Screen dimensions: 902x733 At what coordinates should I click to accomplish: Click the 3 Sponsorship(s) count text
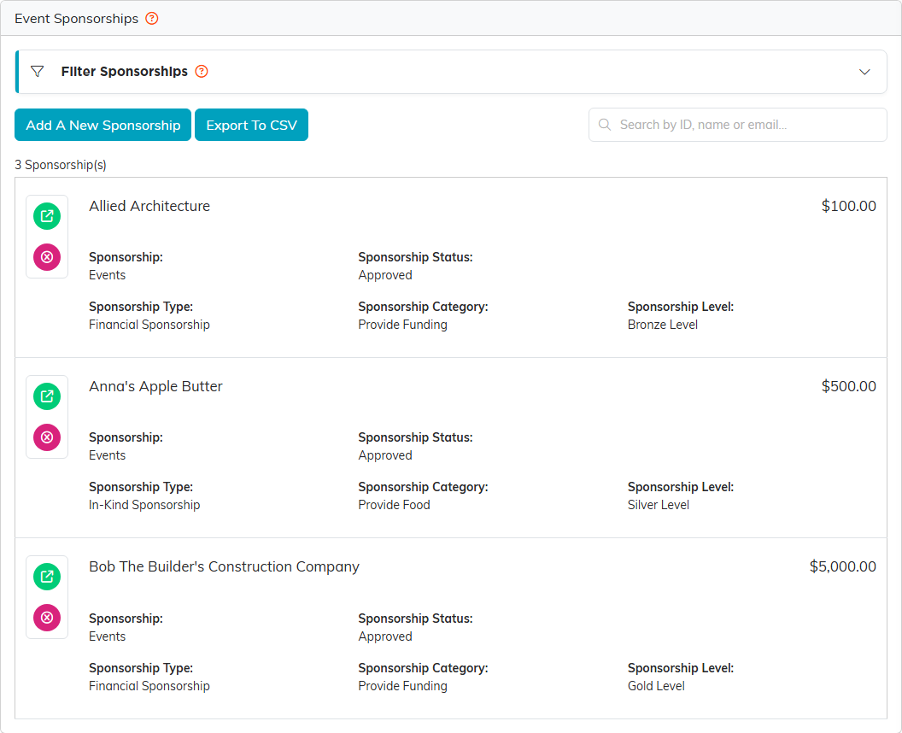[x=61, y=165]
